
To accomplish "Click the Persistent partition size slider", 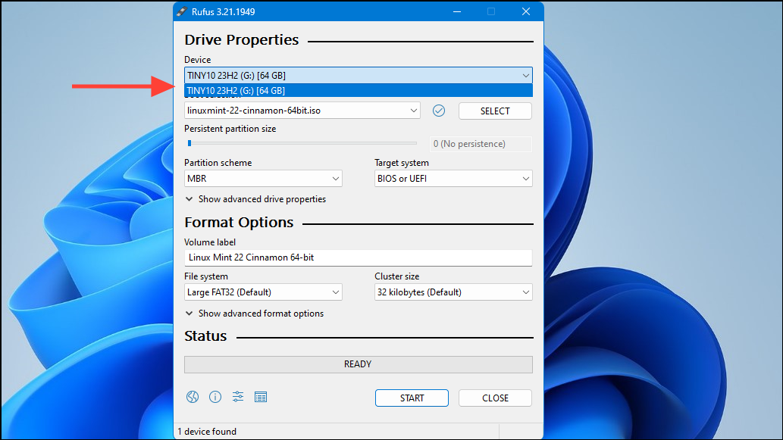I will 302,143.
